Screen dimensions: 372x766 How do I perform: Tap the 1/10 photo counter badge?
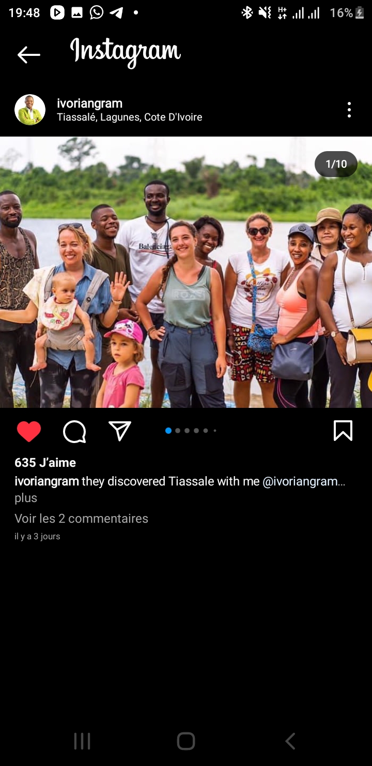point(336,164)
